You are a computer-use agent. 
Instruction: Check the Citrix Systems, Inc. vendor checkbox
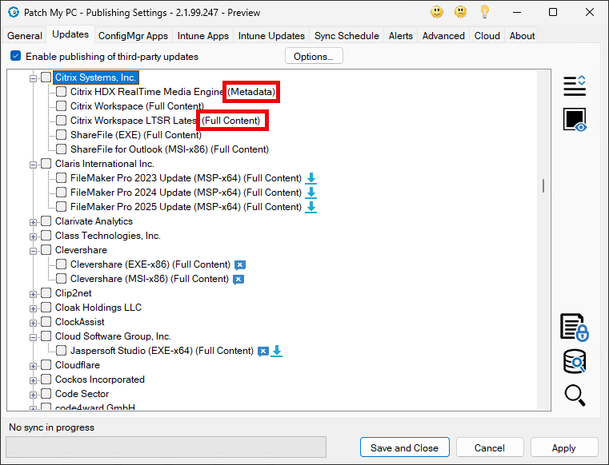pyautogui.click(x=46, y=77)
